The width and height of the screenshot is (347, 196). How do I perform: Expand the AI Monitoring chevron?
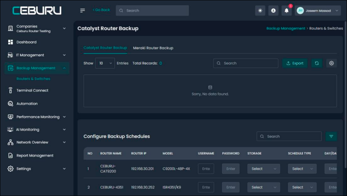coord(65,130)
